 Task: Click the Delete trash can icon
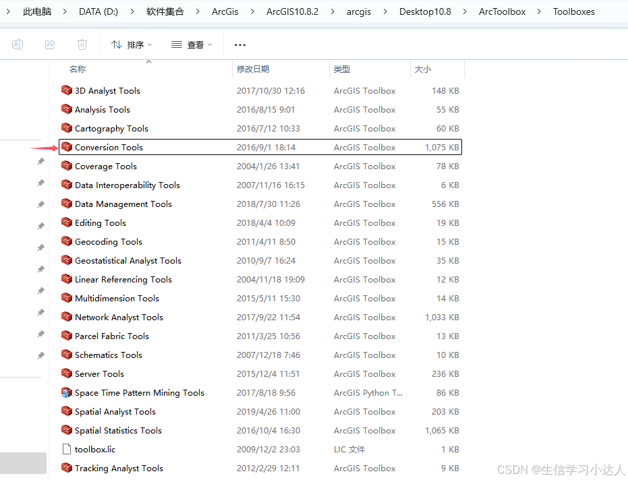coord(82,44)
